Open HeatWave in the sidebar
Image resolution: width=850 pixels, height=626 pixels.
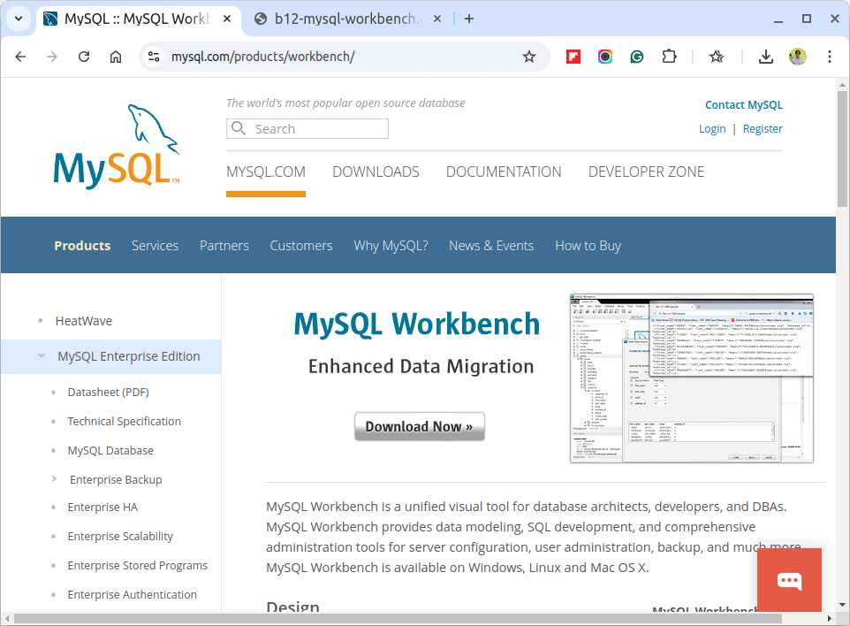point(83,321)
